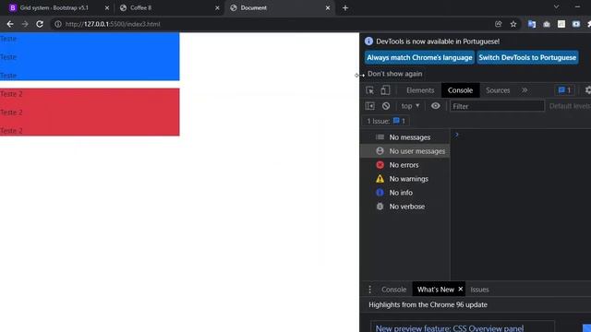The height and width of the screenshot is (332, 591).
Task: Select No errors filter
Action: pyautogui.click(x=405, y=165)
